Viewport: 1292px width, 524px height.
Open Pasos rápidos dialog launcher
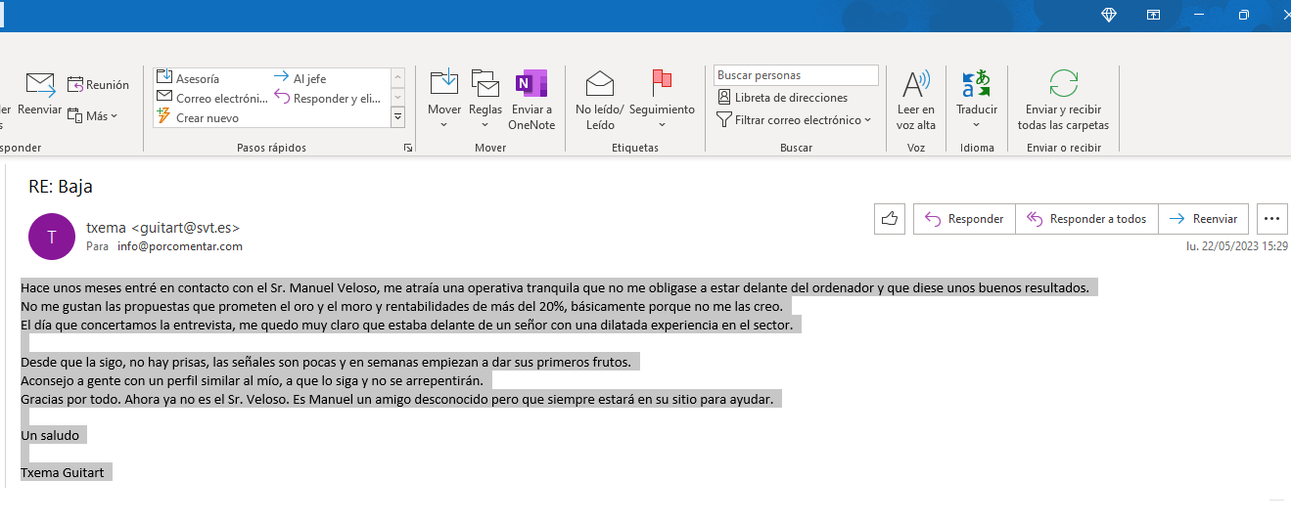[407, 148]
